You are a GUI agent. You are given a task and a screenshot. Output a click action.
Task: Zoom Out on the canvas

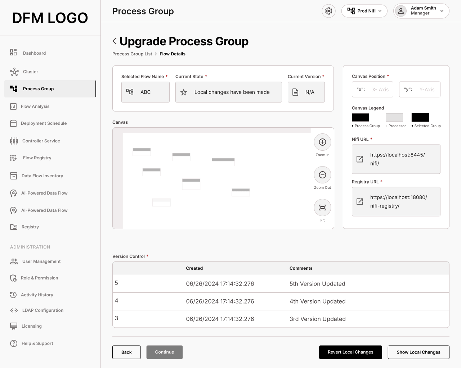coord(323,175)
